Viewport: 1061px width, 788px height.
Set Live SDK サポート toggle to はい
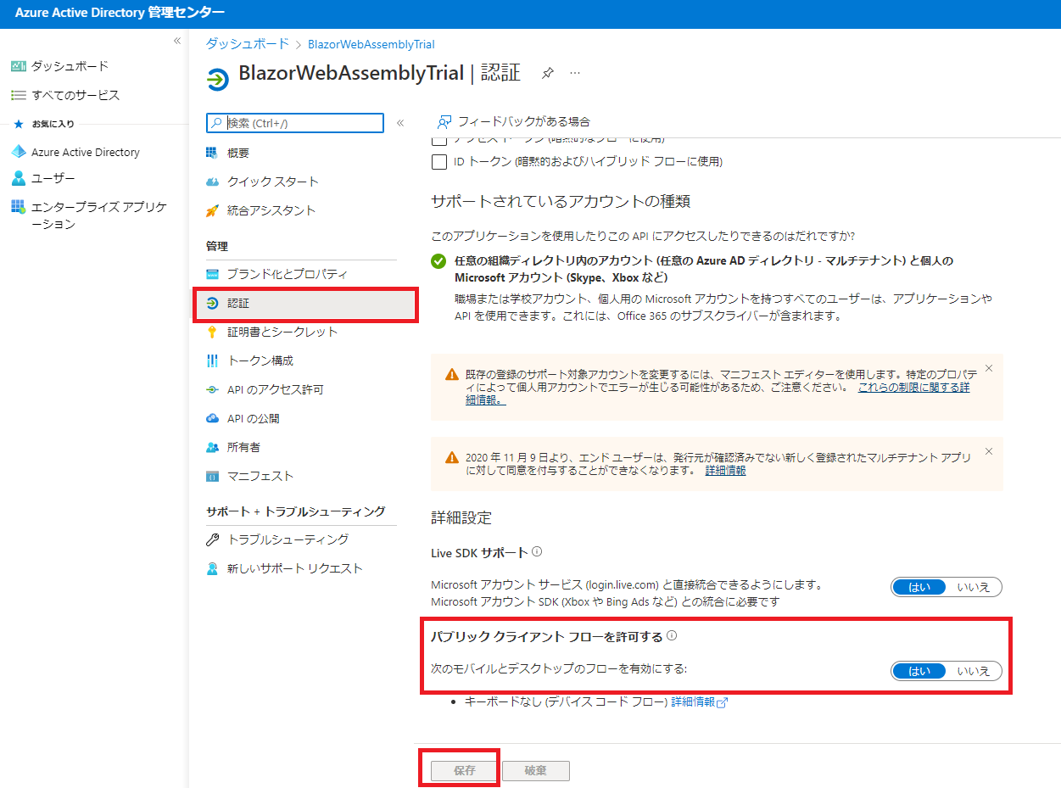(x=919, y=587)
